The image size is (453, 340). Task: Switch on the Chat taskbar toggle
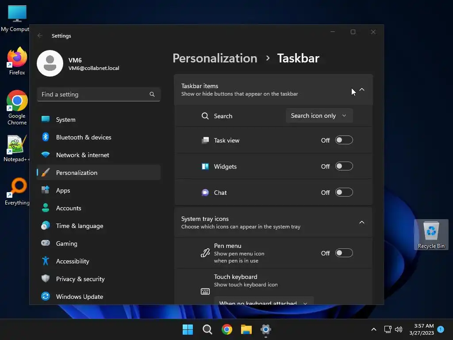344,192
